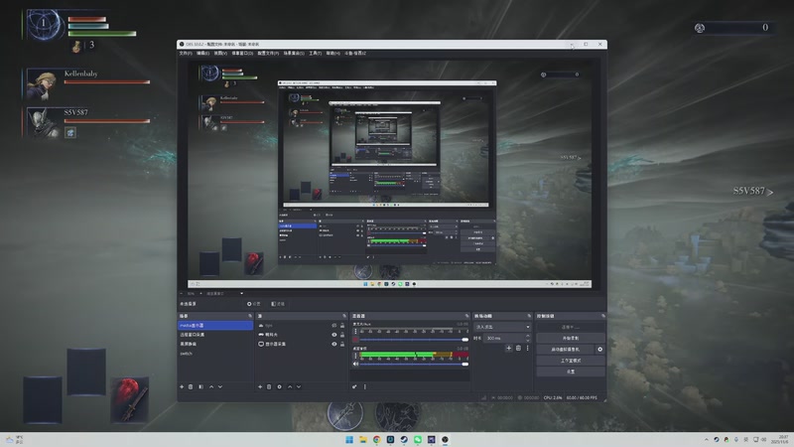
Task: Open Chrome from the Windows taskbar
Action: [x=377, y=439]
